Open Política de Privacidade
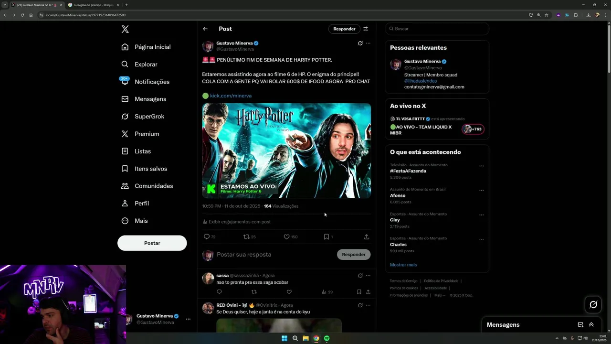The image size is (611, 344). (x=441, y=281)
